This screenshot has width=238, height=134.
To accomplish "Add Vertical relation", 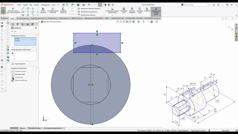I will [18, 74].
